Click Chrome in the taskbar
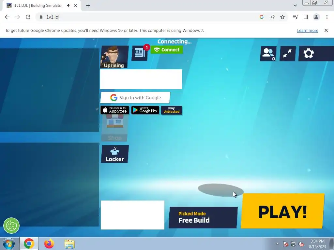Image resolution: width=334 pixels, height=250 pixels. pyautogui.click(x=29, y=243)
